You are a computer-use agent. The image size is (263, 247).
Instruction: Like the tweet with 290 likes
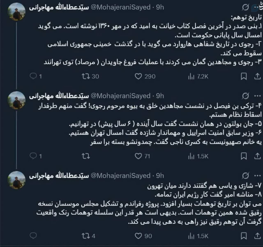[138, 76]
